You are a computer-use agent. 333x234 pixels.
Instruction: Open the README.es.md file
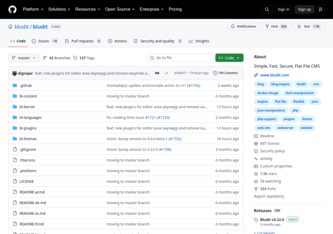click(x=32, y=214)
